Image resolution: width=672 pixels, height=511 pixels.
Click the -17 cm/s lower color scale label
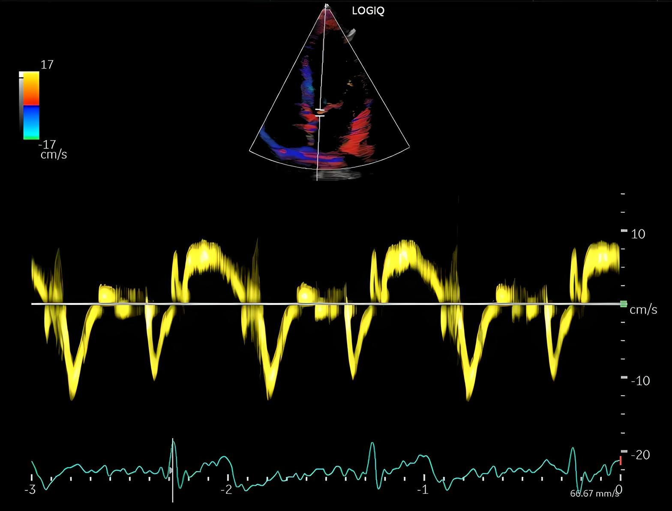click(53, 150)
